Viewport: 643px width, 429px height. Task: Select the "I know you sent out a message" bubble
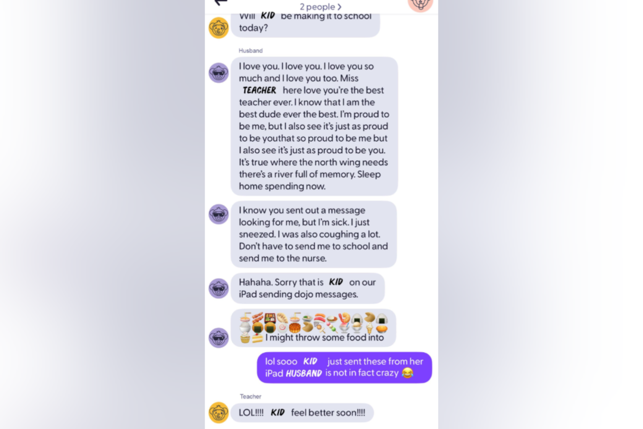314,234
